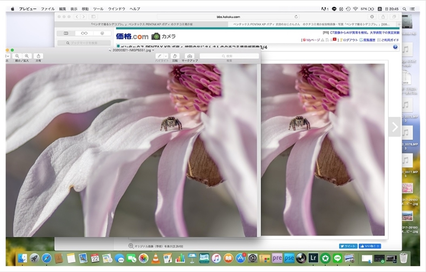
Task: Go back in the Safari window
Action: click(77, 17)
